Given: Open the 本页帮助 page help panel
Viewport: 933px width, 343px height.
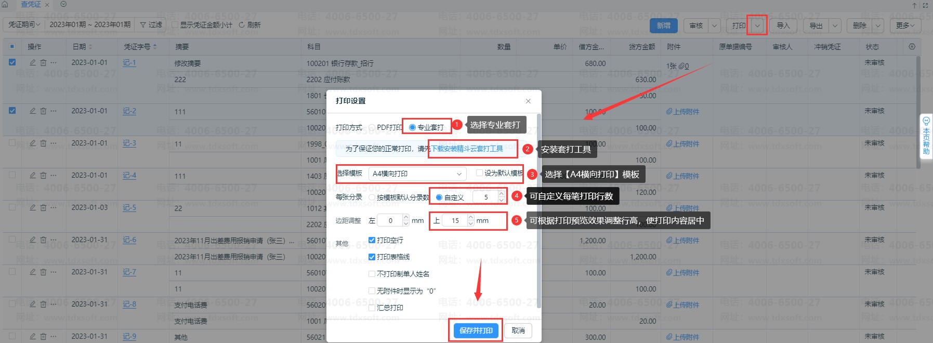Looking at the screenshot, I should point(926,136).
